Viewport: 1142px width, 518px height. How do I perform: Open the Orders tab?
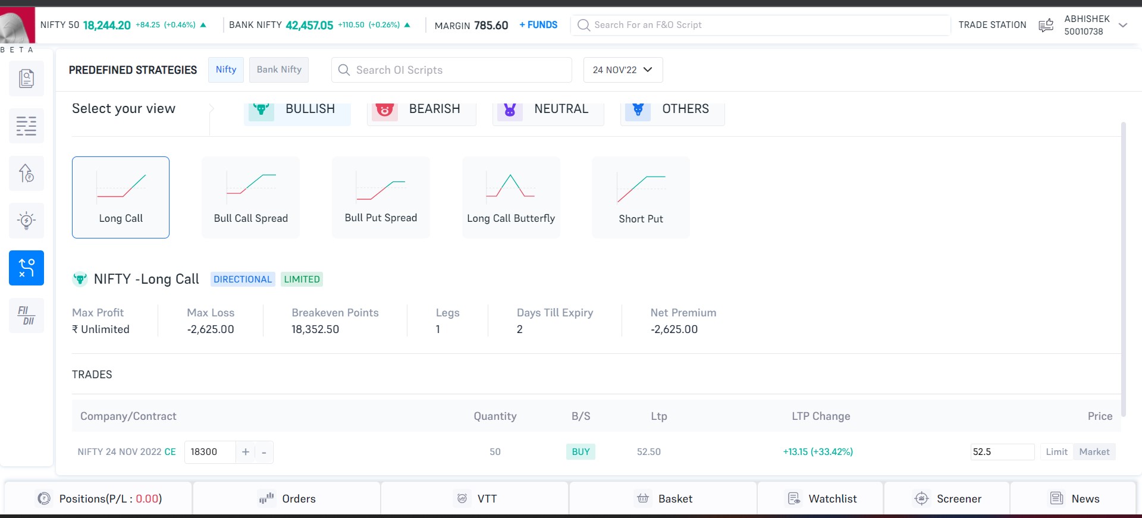tap(287, 498)
